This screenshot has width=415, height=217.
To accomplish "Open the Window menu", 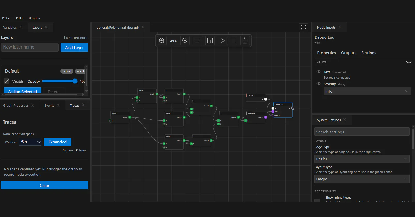I will [35, 18].
